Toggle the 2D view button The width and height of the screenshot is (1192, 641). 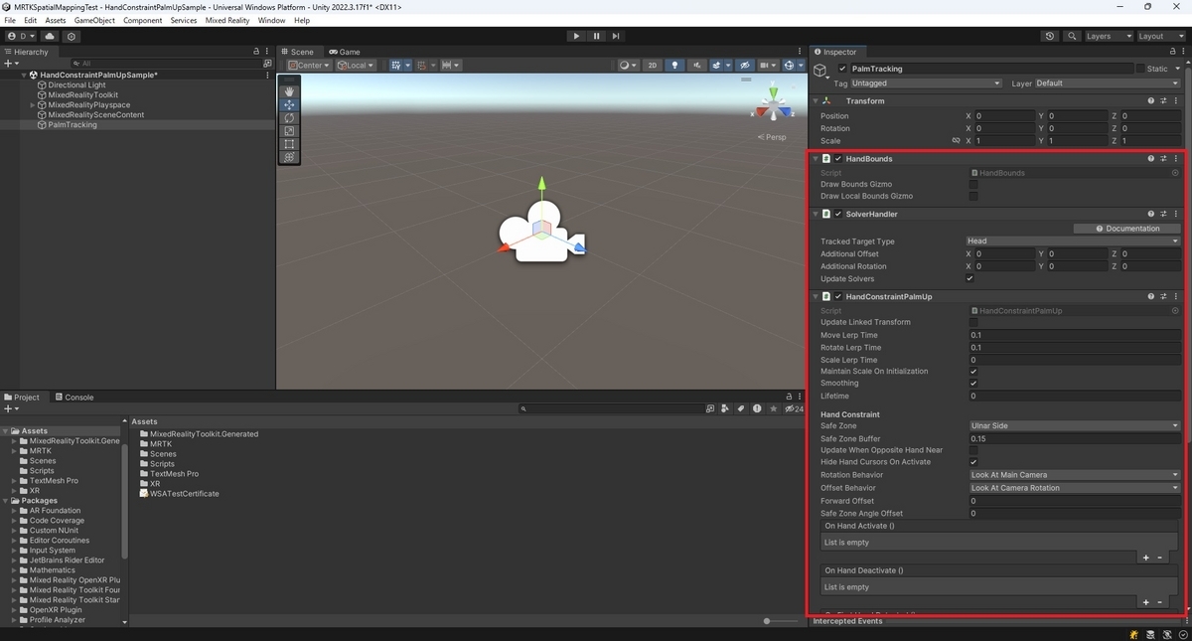click(653, 66)
